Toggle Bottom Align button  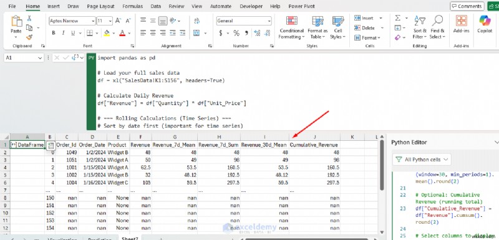pyautogui.click(x=163, y=21)
